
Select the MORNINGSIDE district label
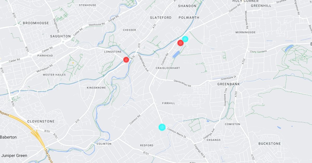(245, 32)
